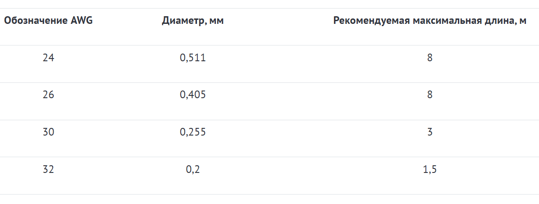Click max length 8 in AWG 26 row
539x204 pixels.
tap(429, 95)
